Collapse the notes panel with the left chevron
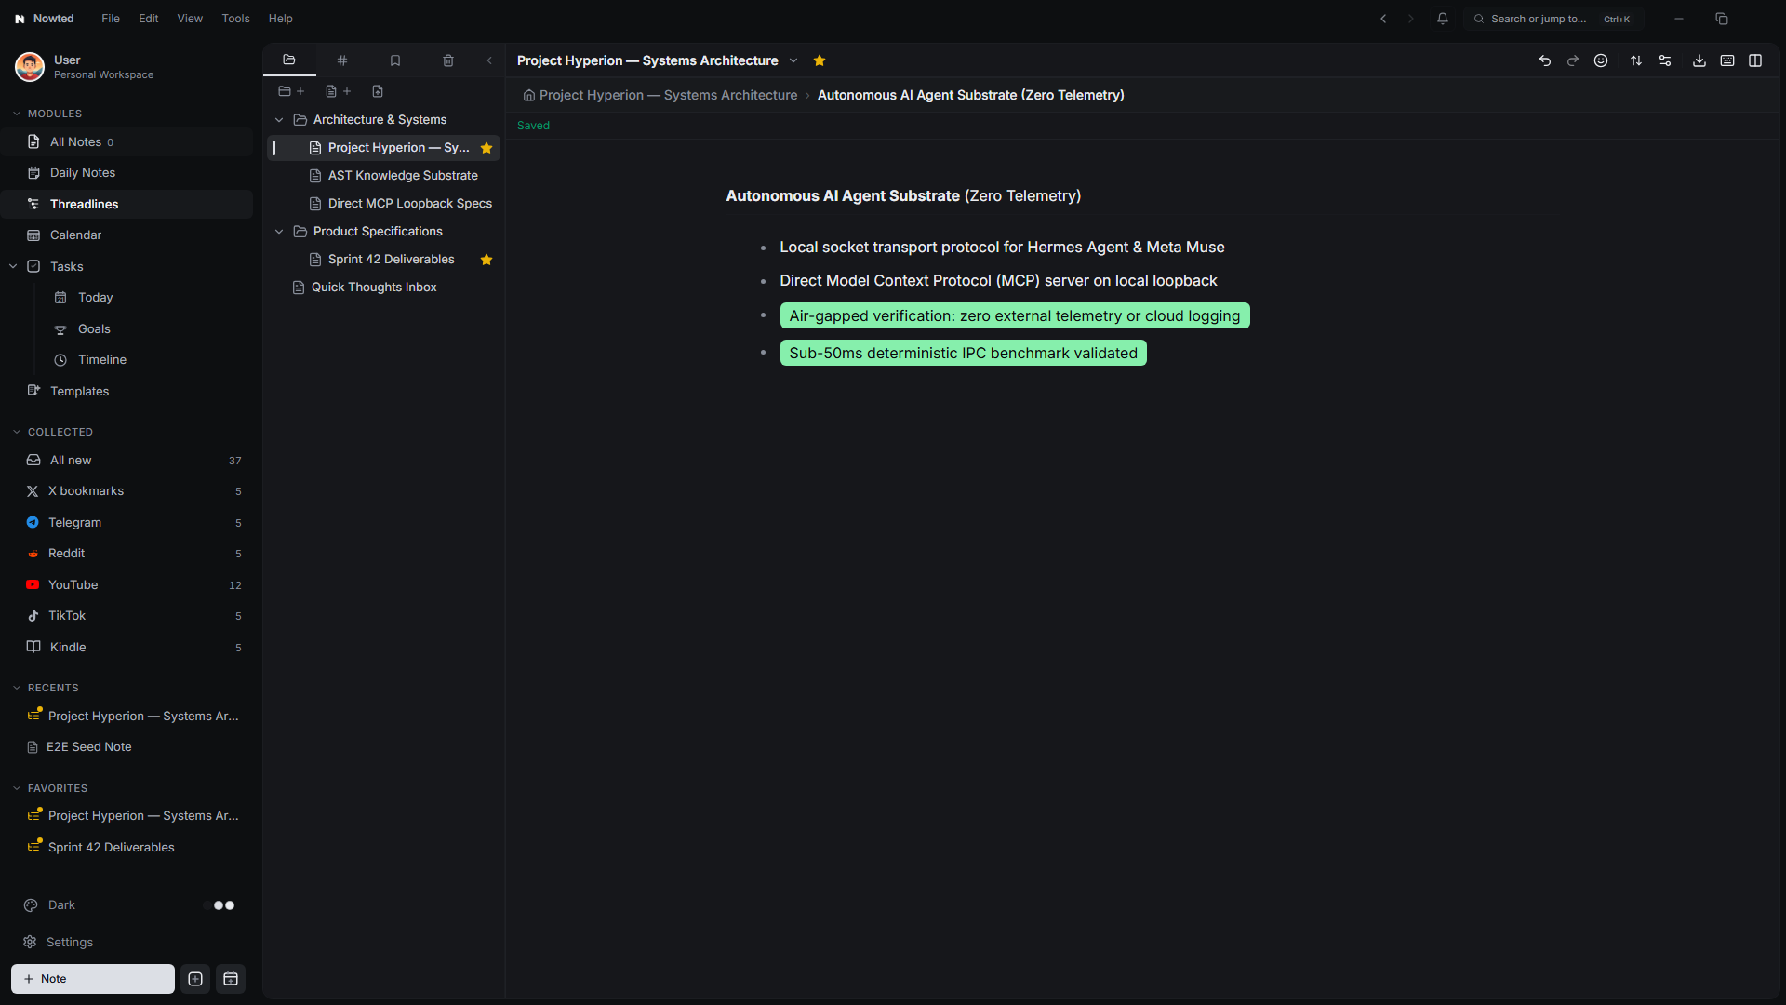 pos(490,60)
